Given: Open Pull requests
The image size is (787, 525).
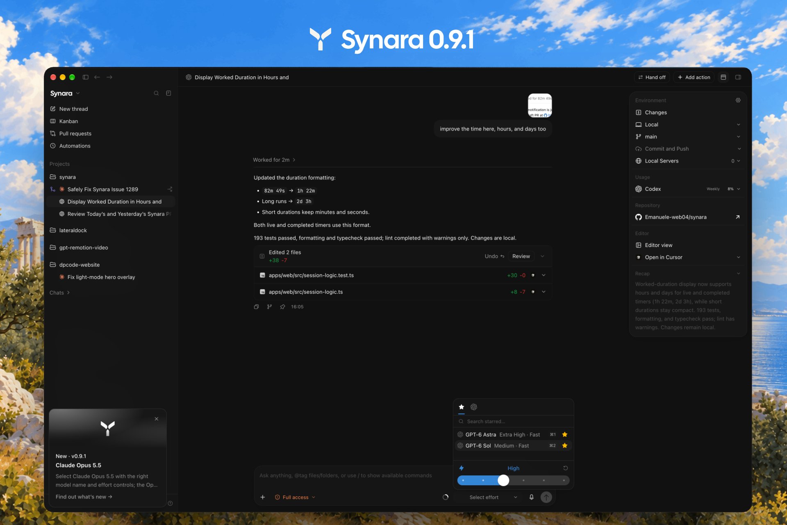Looking at the screenshot, I should click(x=75, y=134).
